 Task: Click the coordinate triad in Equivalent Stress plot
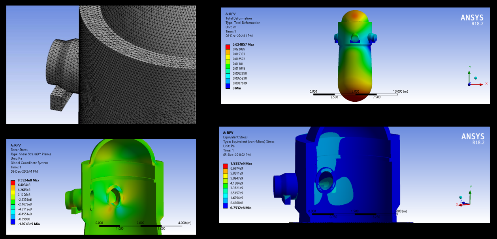click(x=465, y=196)
